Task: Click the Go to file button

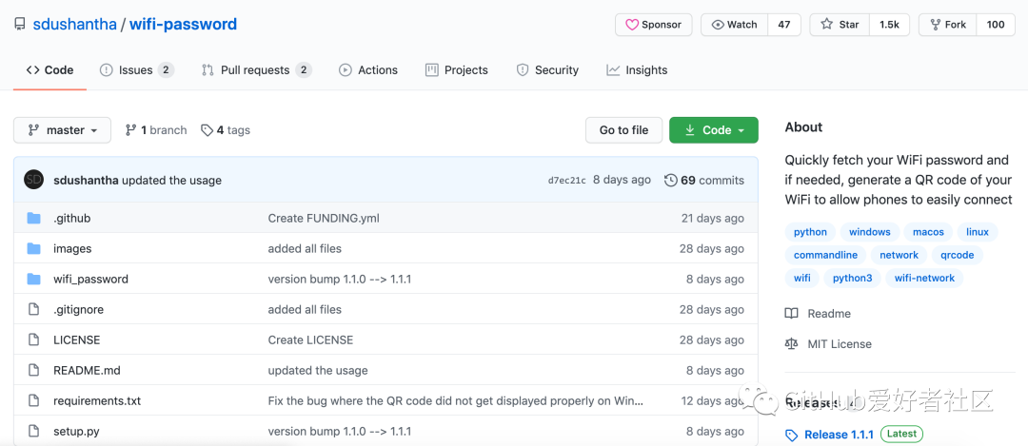Action: tap(623, 130)
